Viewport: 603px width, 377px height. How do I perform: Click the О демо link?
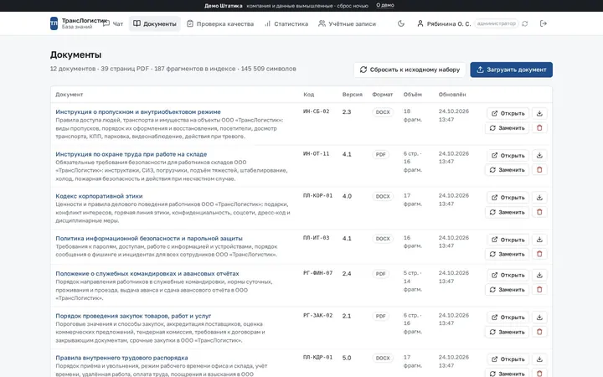pyautogui.click(x=385, y=5)
